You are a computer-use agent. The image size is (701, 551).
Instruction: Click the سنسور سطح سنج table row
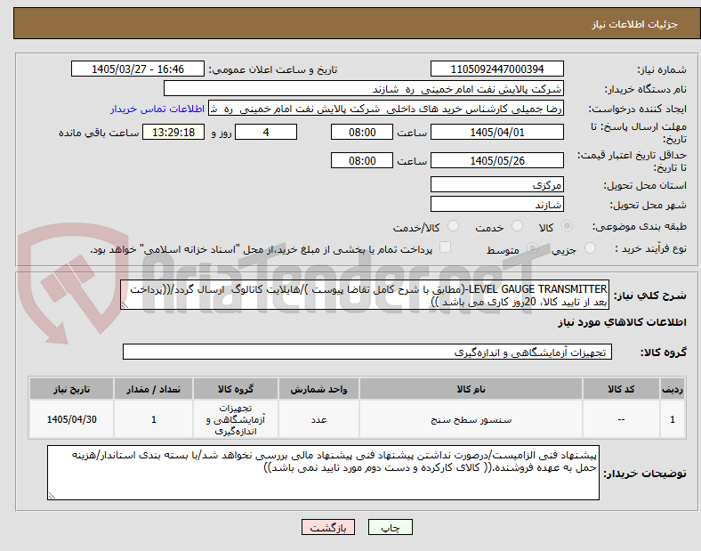358,419
